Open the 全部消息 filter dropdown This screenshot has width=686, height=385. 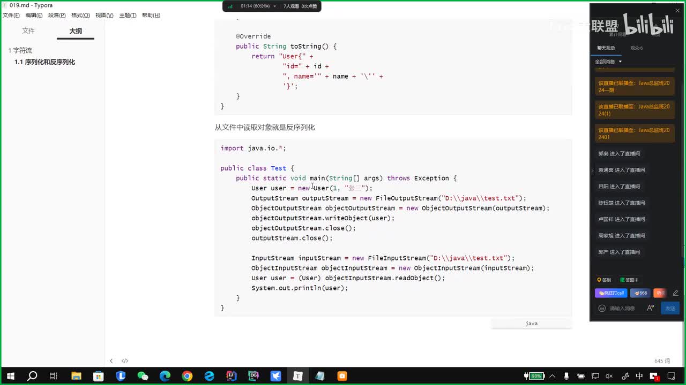tap(608, 61)
